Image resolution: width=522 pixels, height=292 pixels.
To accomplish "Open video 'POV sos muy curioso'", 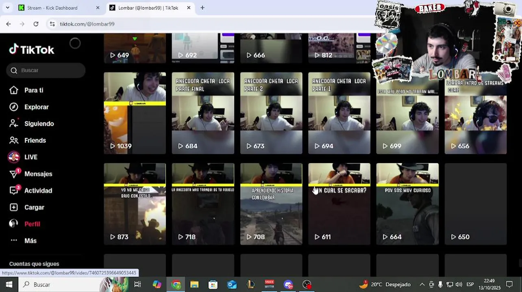I will pyautogui.click(x=407, y=204).
